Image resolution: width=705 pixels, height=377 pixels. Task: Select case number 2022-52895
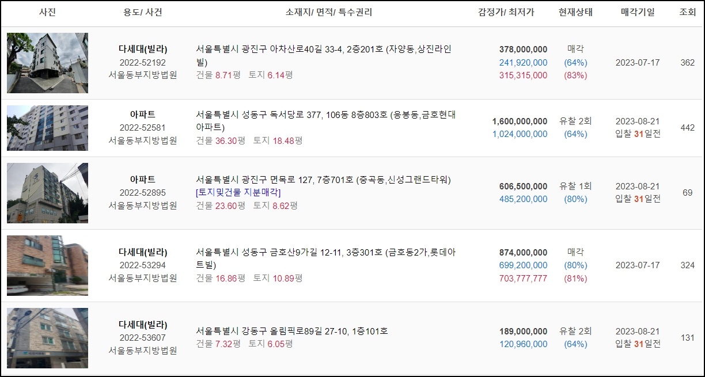[x=143, y=192]
